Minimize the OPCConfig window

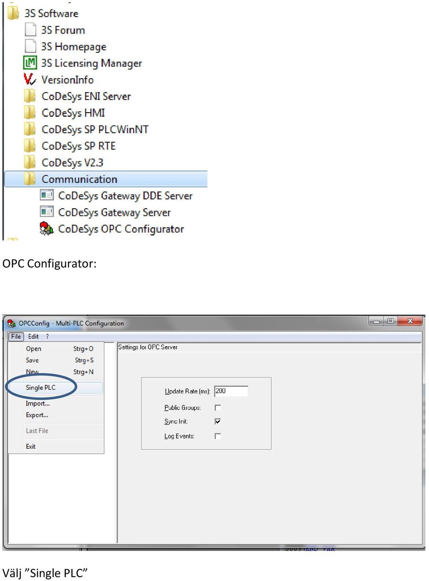click(376, 321)
